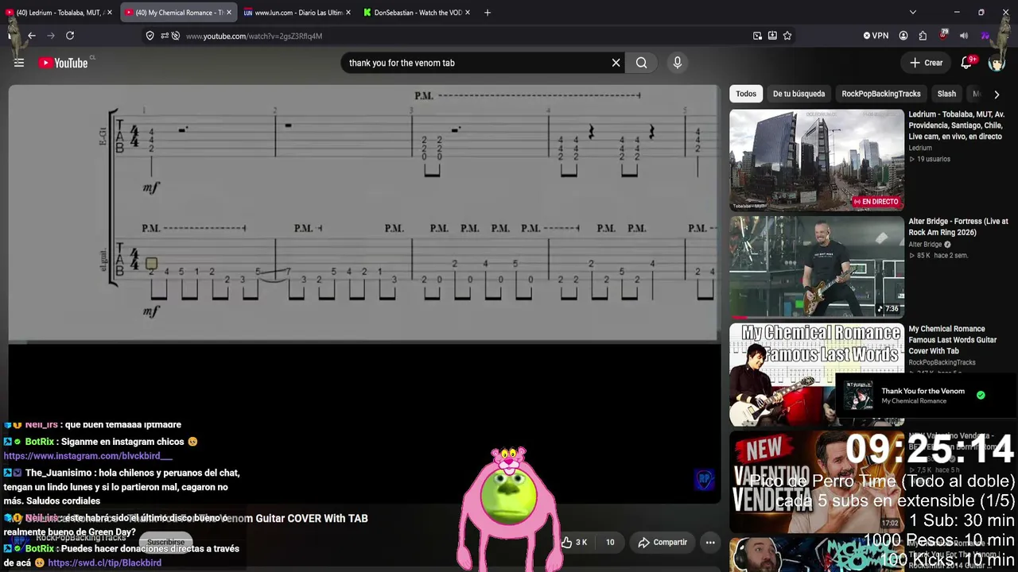Close the Ledrium tab
The image size is (1018, 572).
110,13
